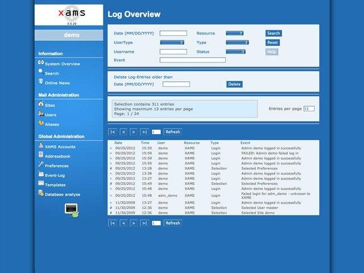
Task: Open the UserType dropdown
Action: [172, 43]
